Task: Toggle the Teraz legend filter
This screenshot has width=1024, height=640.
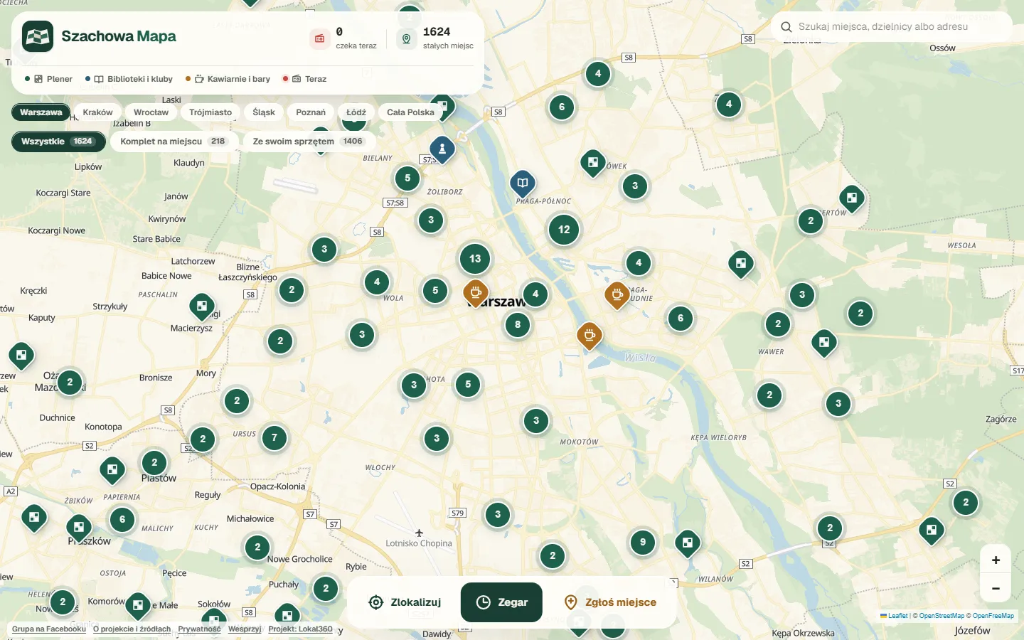Action: (x=304, y=79)
